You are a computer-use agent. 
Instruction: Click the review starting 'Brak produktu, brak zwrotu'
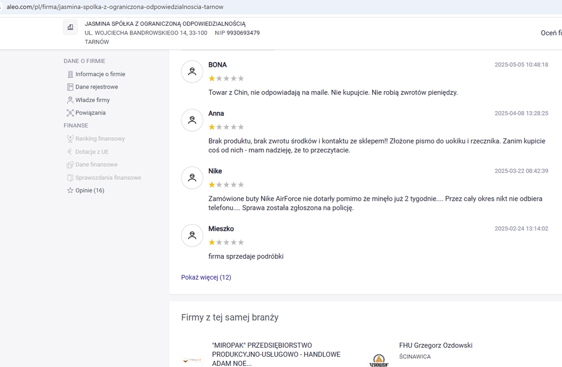click(377, 146)
